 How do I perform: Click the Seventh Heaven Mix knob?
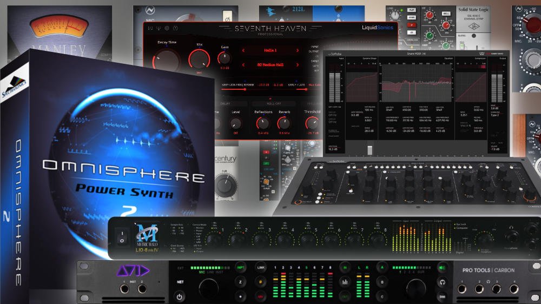click(200, 60)
